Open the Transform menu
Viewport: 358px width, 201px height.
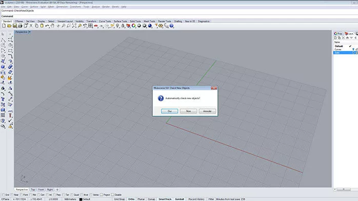coord(75,7)
